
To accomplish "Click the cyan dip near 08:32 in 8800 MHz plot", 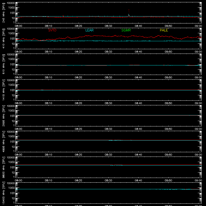I will point(116,165).
